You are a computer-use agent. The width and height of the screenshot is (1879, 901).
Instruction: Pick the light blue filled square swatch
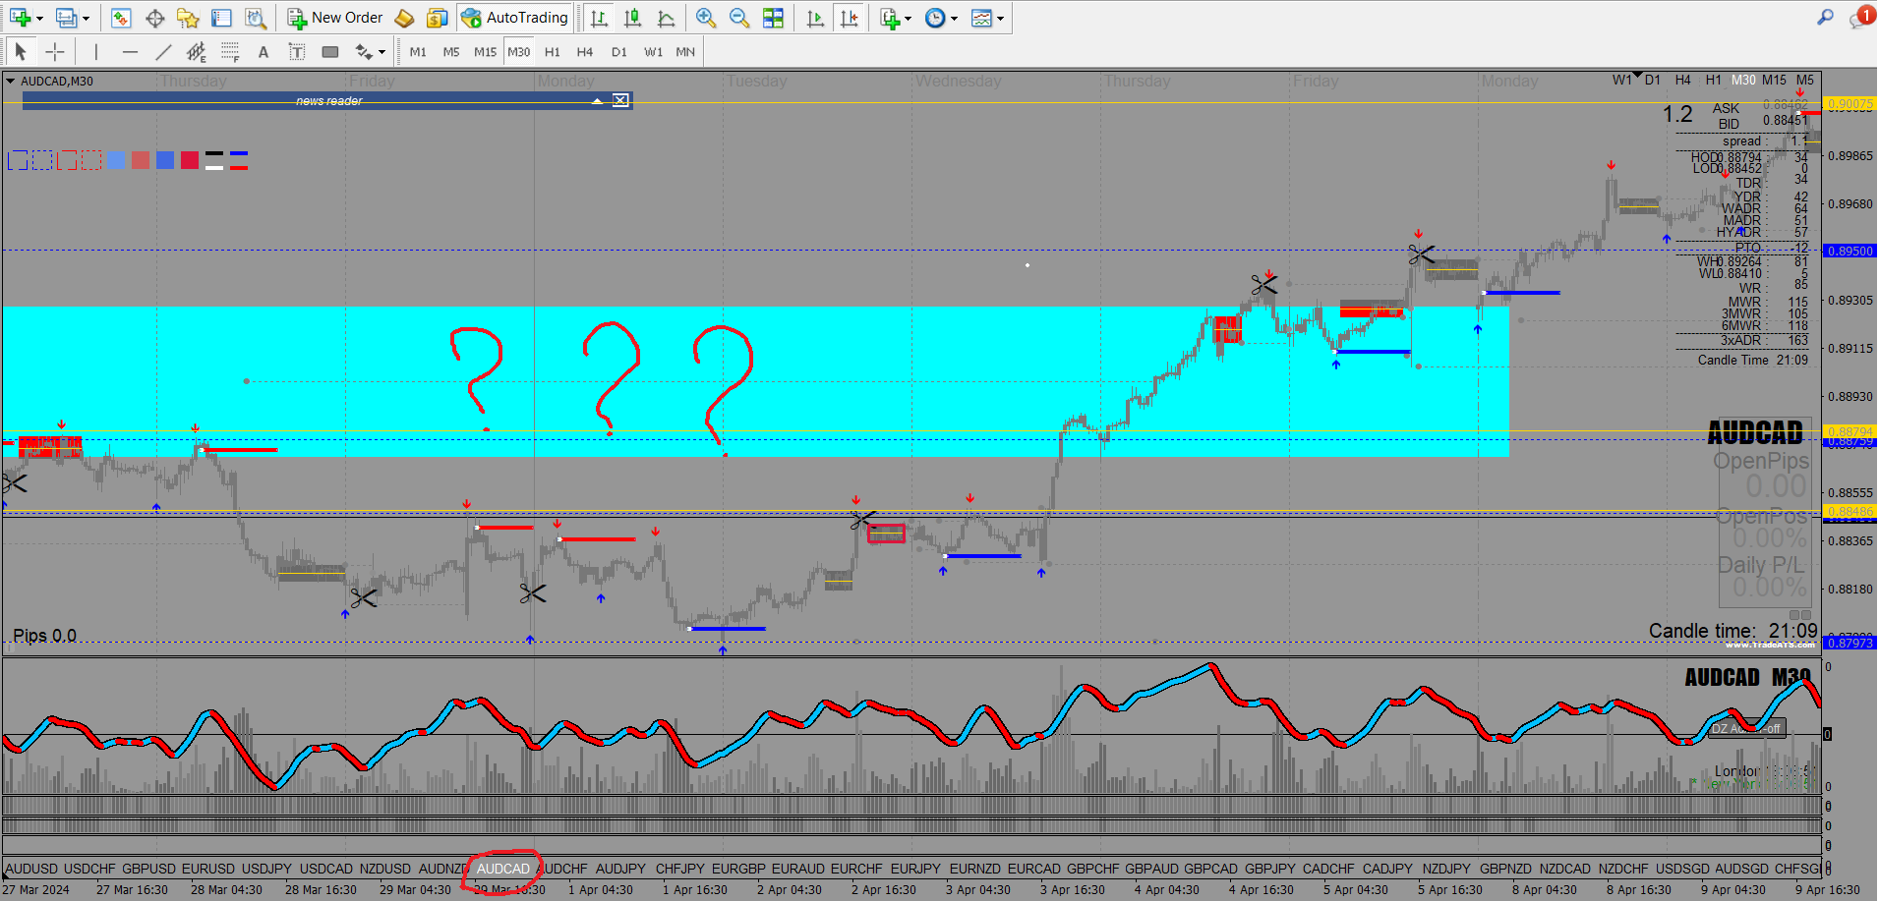click(x=116, y=160)
